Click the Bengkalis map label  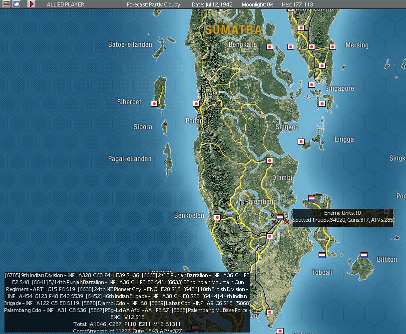pyautogui.click(x=243, y=44)
